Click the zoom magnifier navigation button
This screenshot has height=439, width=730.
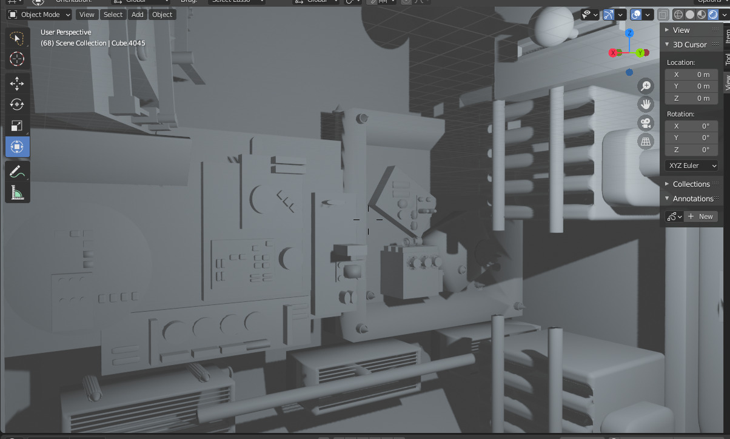coord(646,86)
